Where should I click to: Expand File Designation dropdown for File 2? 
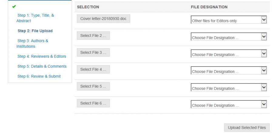pos(229,37)
